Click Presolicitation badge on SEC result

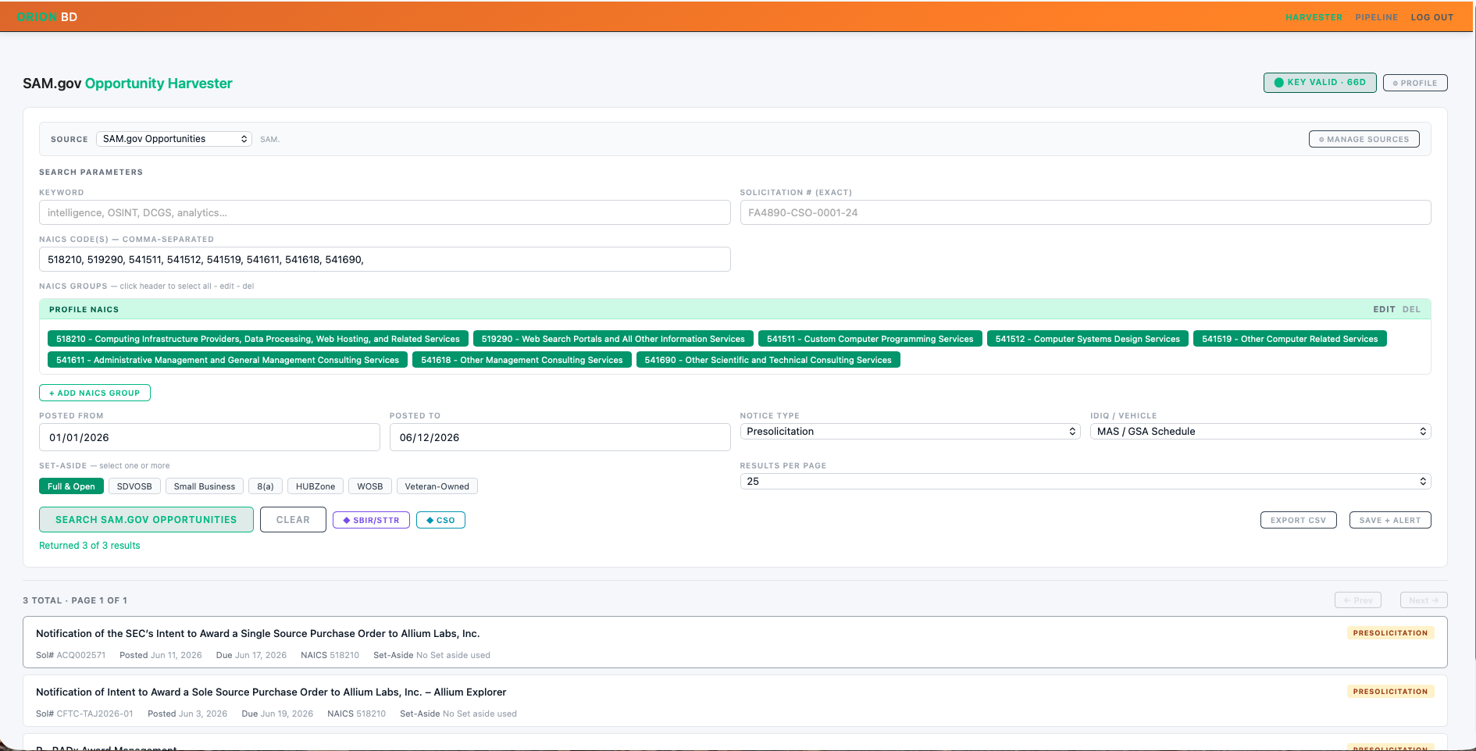click(1390, 633)
